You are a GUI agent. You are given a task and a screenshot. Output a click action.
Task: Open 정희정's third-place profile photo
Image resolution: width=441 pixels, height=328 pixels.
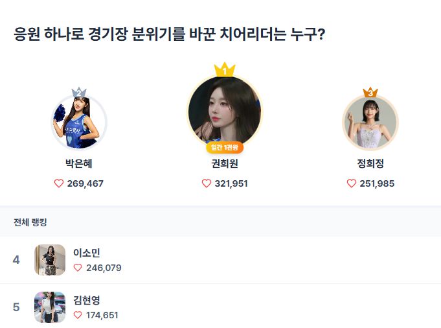coord(370,123)
